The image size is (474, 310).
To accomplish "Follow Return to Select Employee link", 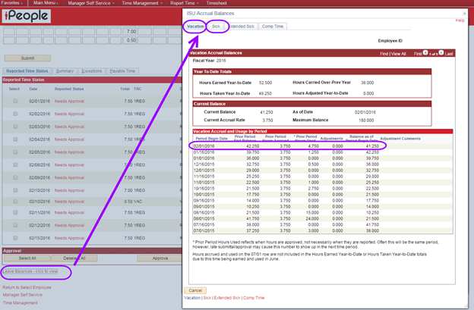I will pyautogui.click(x=27, y=287).
